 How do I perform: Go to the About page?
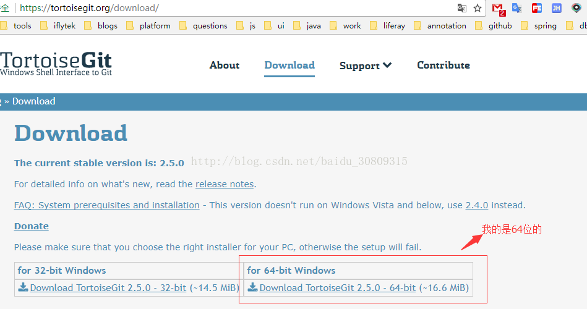(x=225, y=66)
